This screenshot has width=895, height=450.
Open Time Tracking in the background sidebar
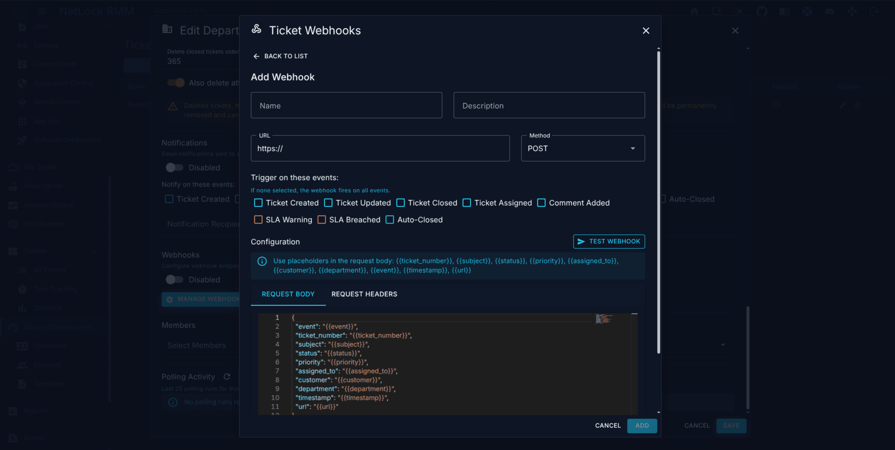coord(55,289)
